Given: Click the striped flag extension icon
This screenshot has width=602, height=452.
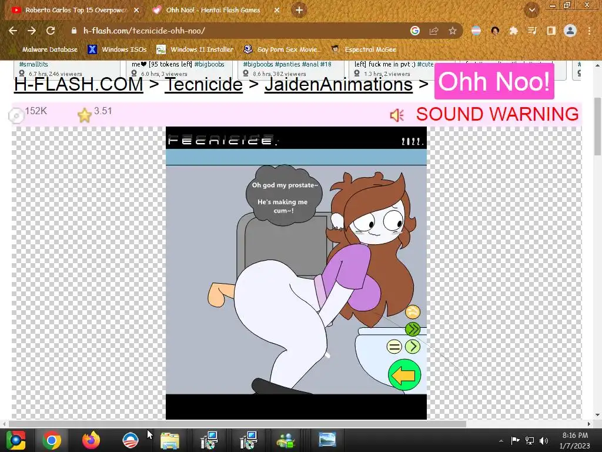Looking at the screenshot, I should [x=476, y=31].
